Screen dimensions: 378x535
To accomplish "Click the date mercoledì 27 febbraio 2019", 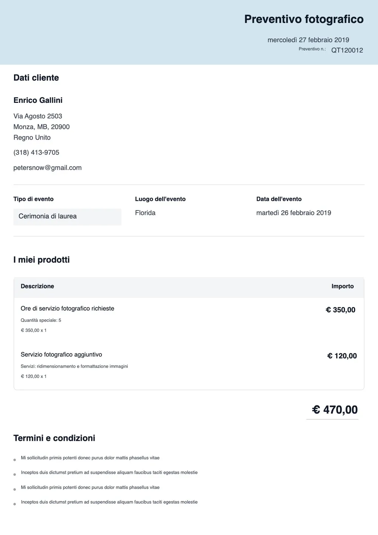I will (308, 40).
